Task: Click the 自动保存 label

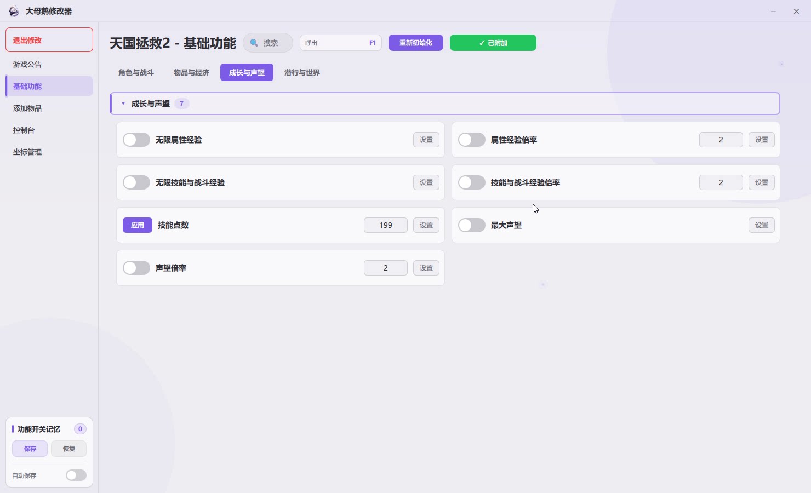Action: click(x=24, y=475)
